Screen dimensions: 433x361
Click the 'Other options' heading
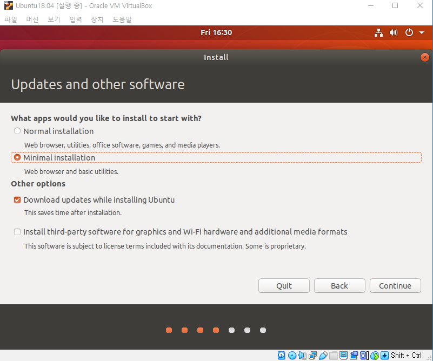pos(38,184)
